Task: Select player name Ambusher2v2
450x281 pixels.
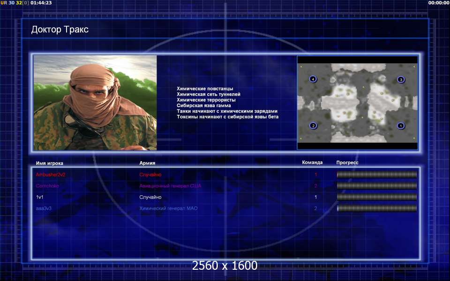Action: point(51,175)
